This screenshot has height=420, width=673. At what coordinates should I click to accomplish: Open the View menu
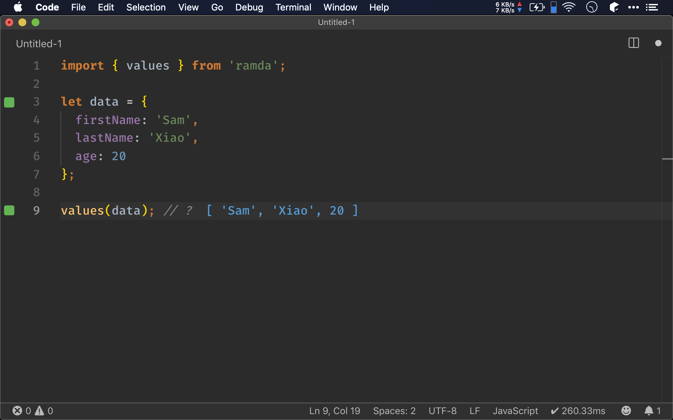coord(188,7)
